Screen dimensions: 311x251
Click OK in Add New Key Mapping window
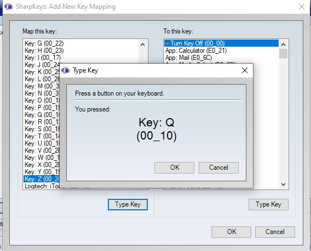click(x=231, y=232)
